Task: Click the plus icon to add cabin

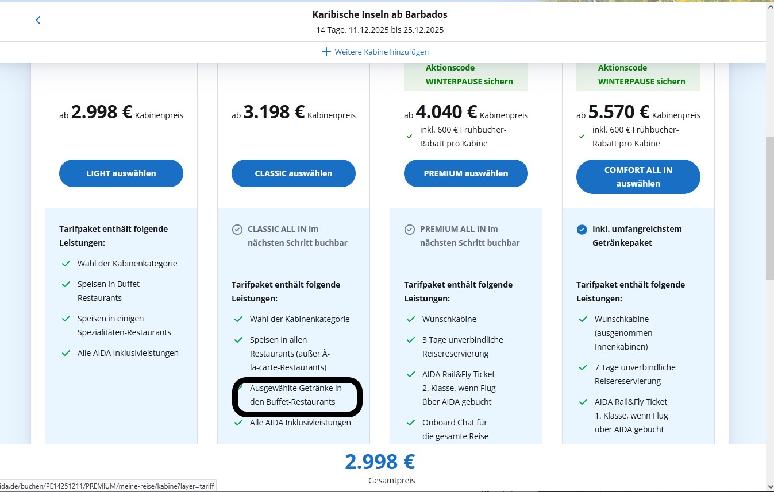Action: 326,52
